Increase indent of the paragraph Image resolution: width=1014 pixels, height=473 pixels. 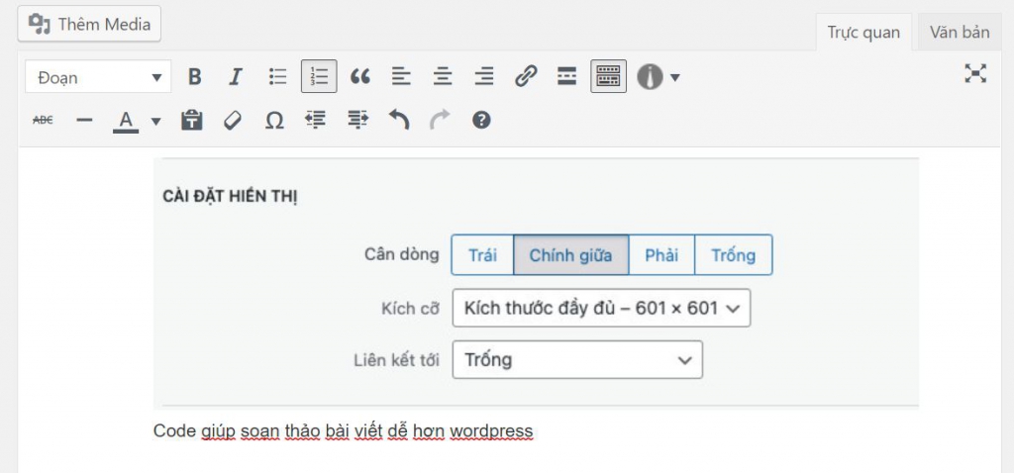pyautogui.click(x=357, y=120)
